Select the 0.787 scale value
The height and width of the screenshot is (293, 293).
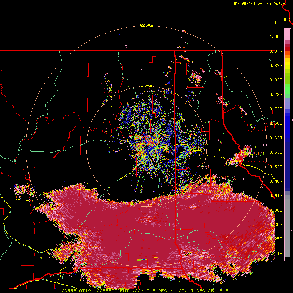276,94
